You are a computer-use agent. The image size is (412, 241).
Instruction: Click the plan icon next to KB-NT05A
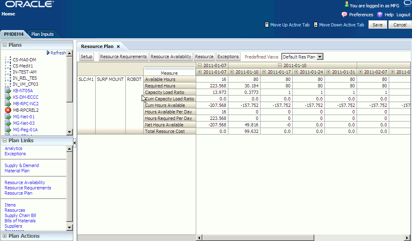tap(8, 91)
